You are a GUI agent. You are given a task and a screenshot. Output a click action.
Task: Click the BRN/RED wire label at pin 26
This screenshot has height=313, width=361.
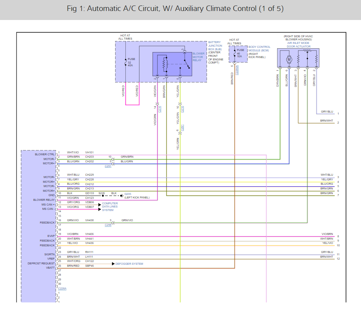73,266
